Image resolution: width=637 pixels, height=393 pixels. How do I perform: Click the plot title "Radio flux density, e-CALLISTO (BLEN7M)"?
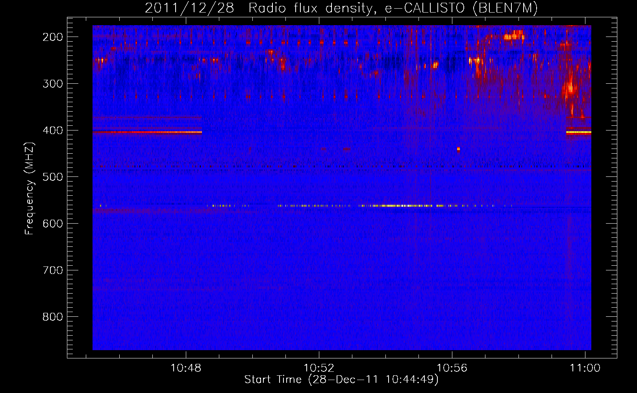[x=393, y=8]
